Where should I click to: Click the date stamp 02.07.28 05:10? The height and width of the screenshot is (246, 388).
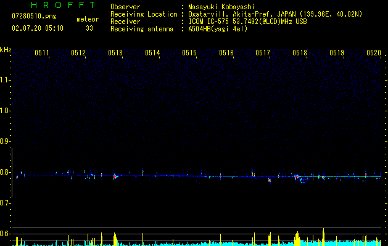(x=38, y=28)
